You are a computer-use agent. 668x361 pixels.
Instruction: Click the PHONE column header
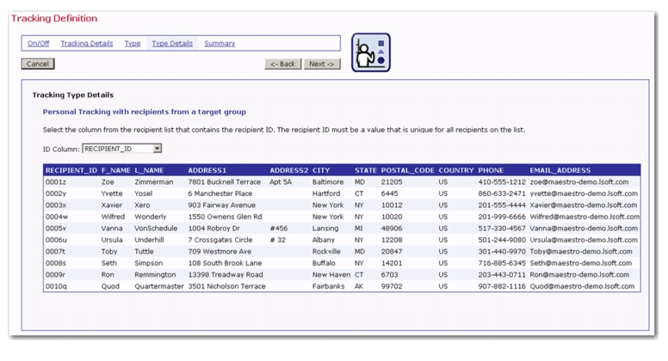(x=491, y=170)
